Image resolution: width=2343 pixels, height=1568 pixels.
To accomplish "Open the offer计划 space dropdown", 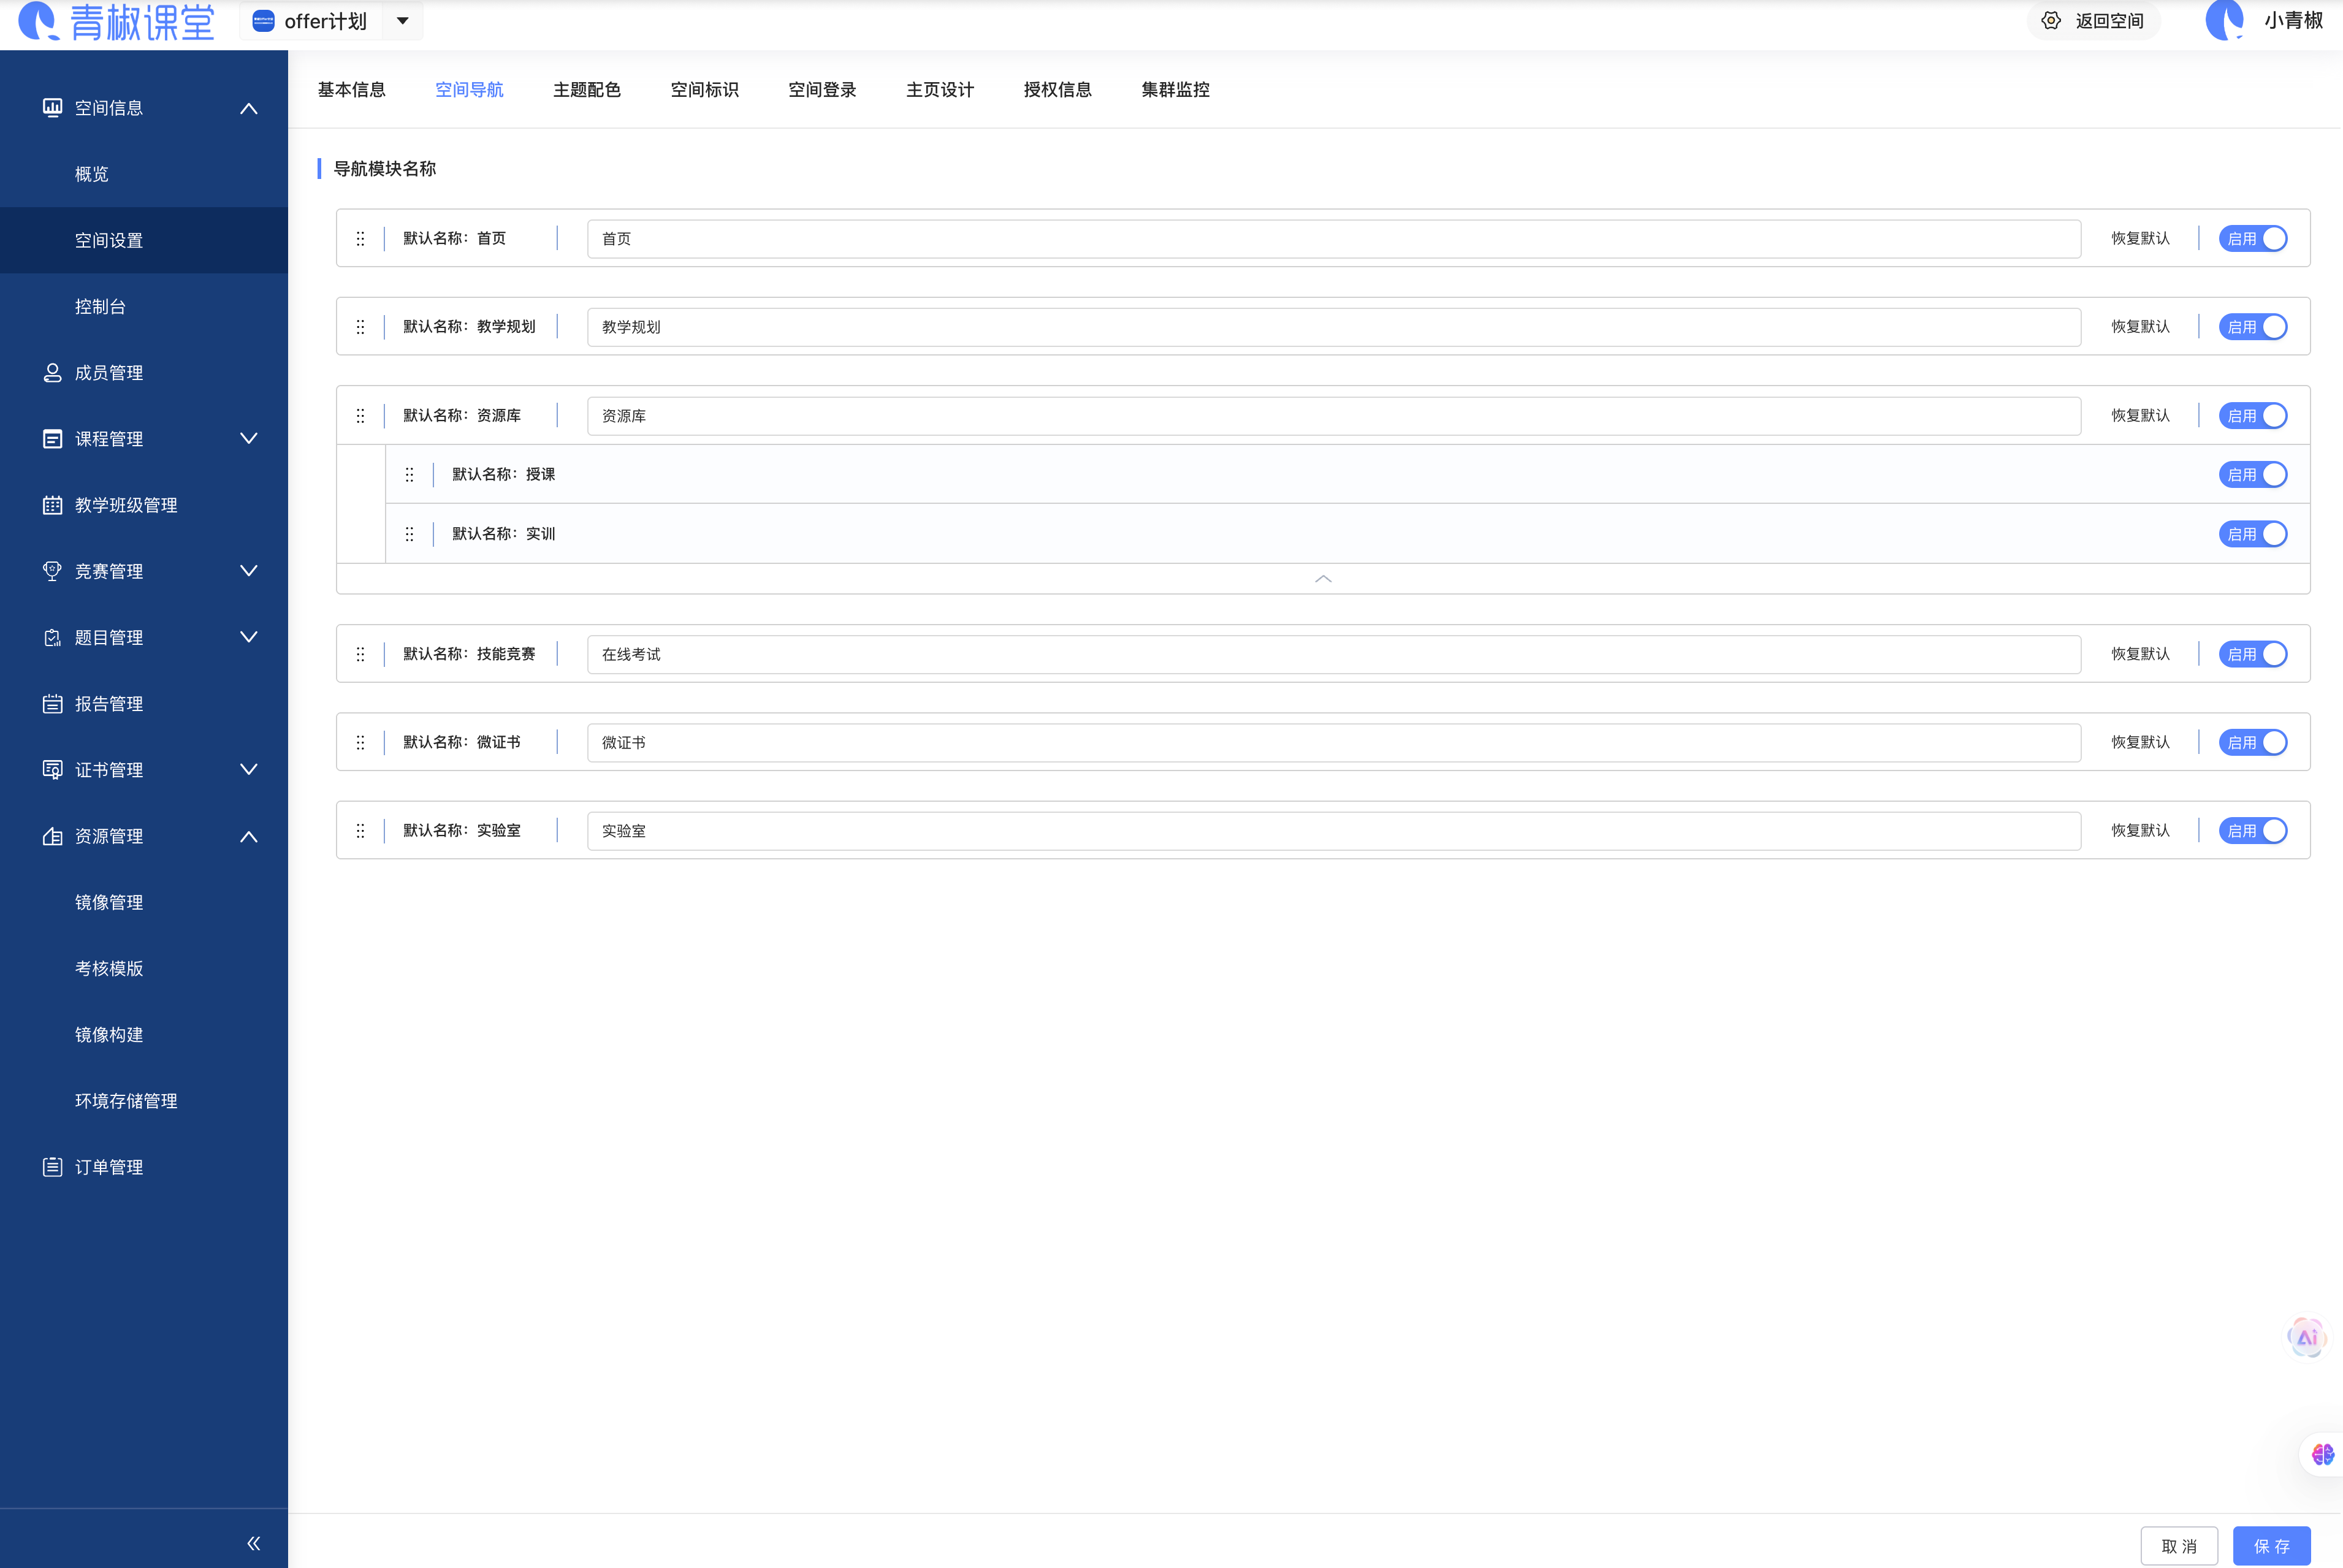I will point(402,21).
